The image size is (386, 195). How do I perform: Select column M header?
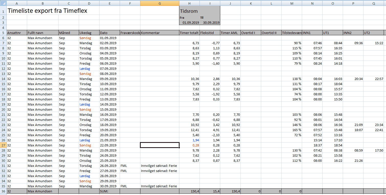(x=292, y=3)
